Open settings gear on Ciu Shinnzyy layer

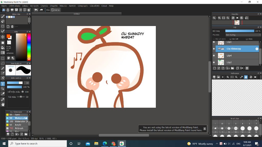pos(257,49)
